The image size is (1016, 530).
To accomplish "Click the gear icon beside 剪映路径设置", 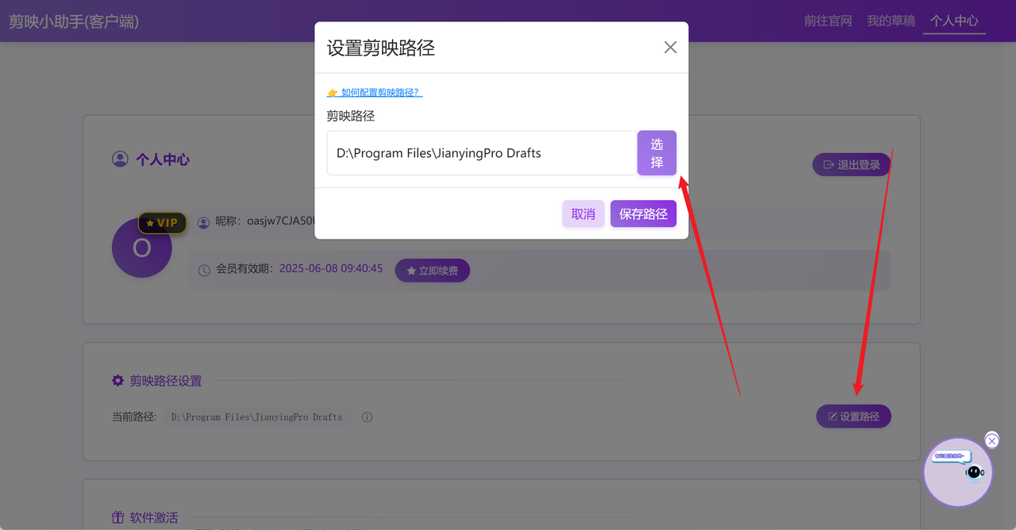I will [118, 381].
